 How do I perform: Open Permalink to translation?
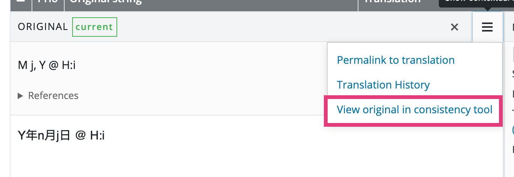click(x=396, y=60)
